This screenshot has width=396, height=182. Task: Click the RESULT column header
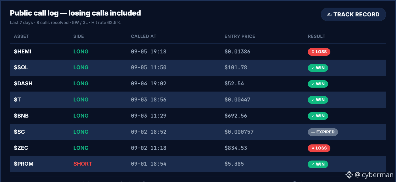click(x=317, y=36)
